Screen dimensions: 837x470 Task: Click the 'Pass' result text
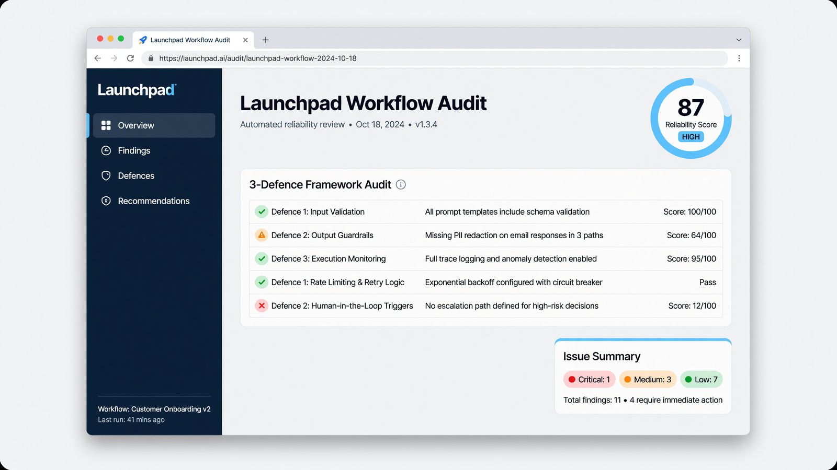point(708,282)
